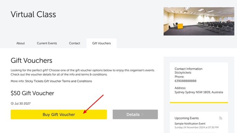
Task: Click the Stickytickets organiser name
Action: click(x=183, y=73)
